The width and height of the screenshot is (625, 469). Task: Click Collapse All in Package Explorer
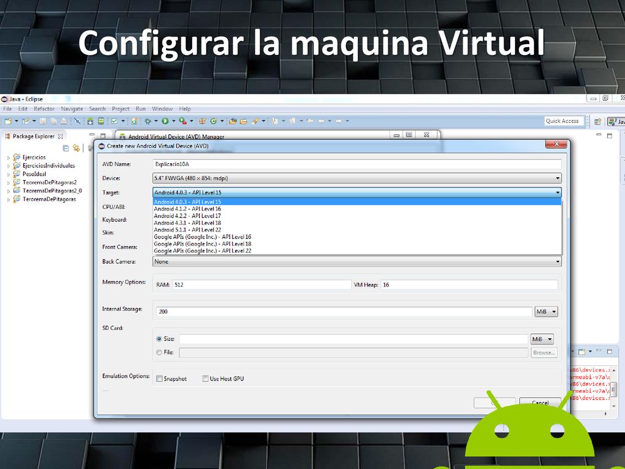point(66,148)
